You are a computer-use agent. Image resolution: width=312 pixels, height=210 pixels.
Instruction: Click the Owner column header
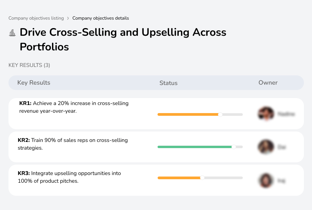[268, 83]
